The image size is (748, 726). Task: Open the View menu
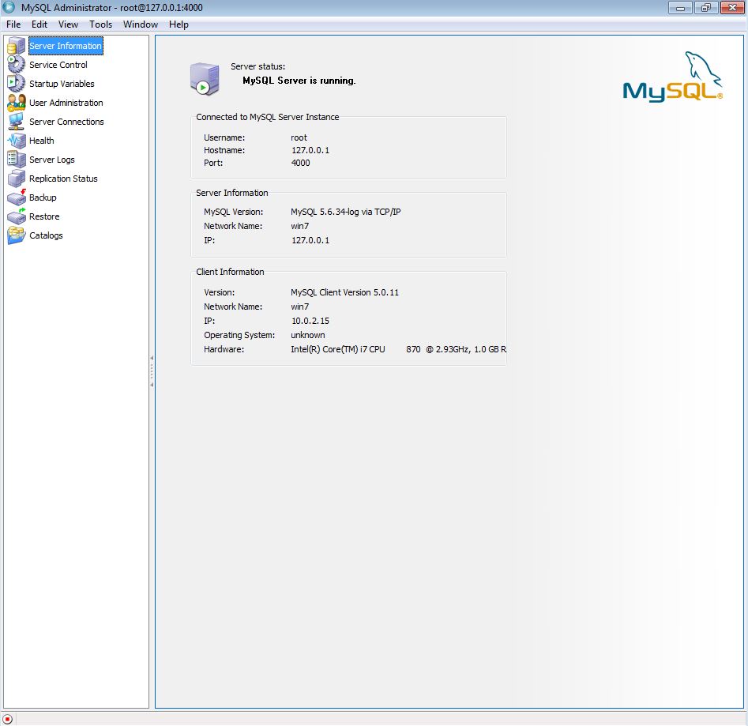[x=68, y=24]
